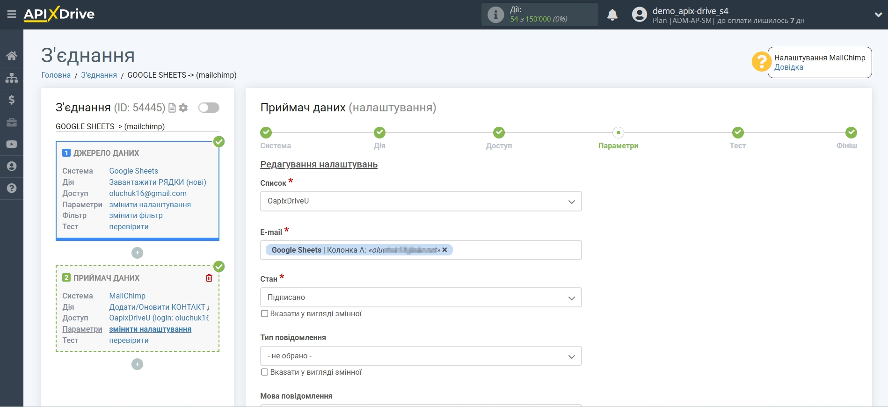Open the Тип повідомлення dropdown
888x407 pixels.
click(x=421, y=356)
